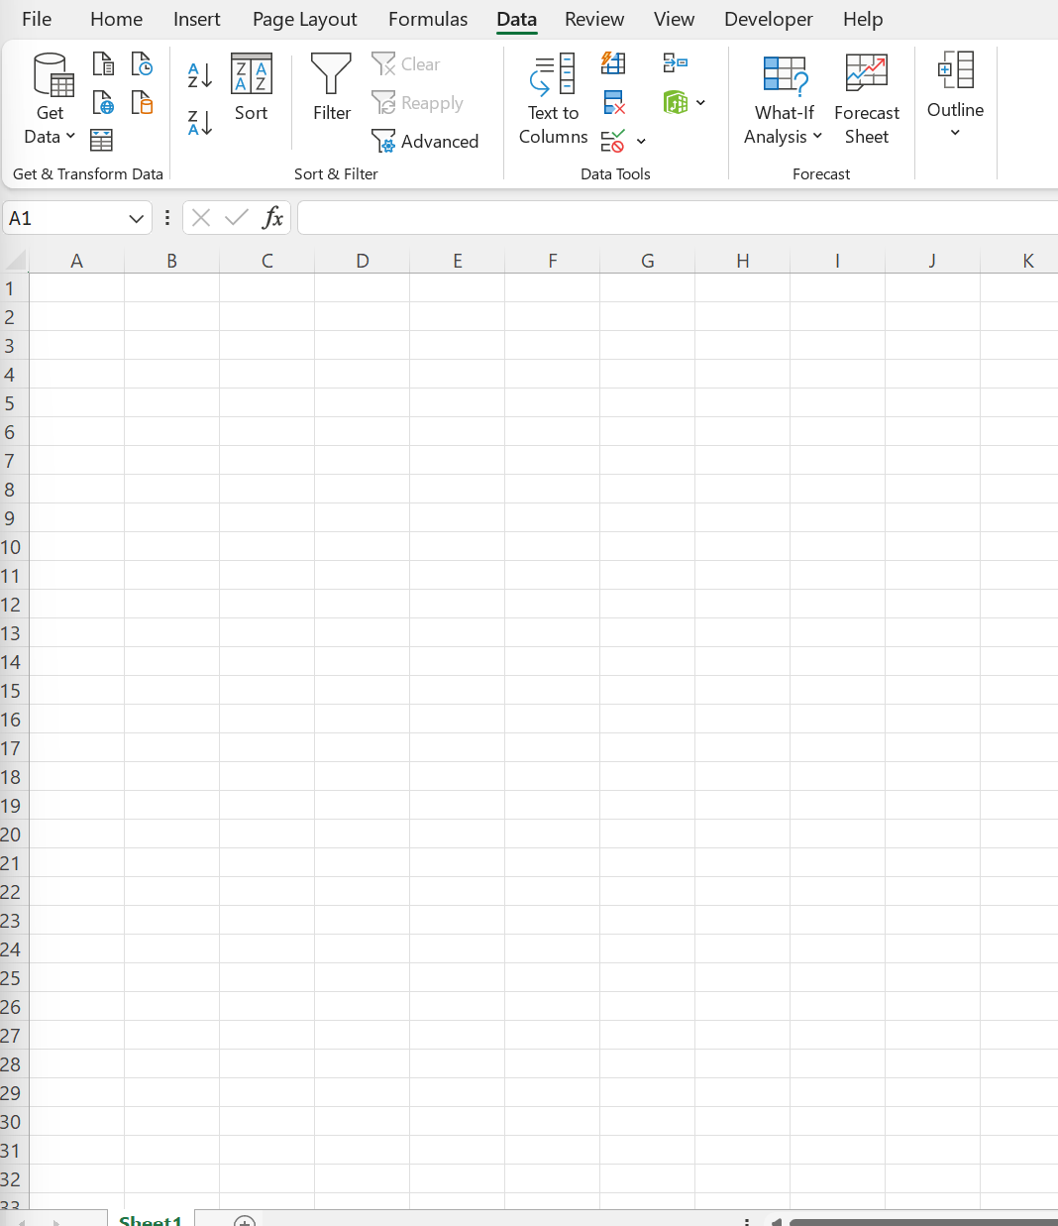
Task: Click the Consolidate icon
Action: [x=676, y=64]
